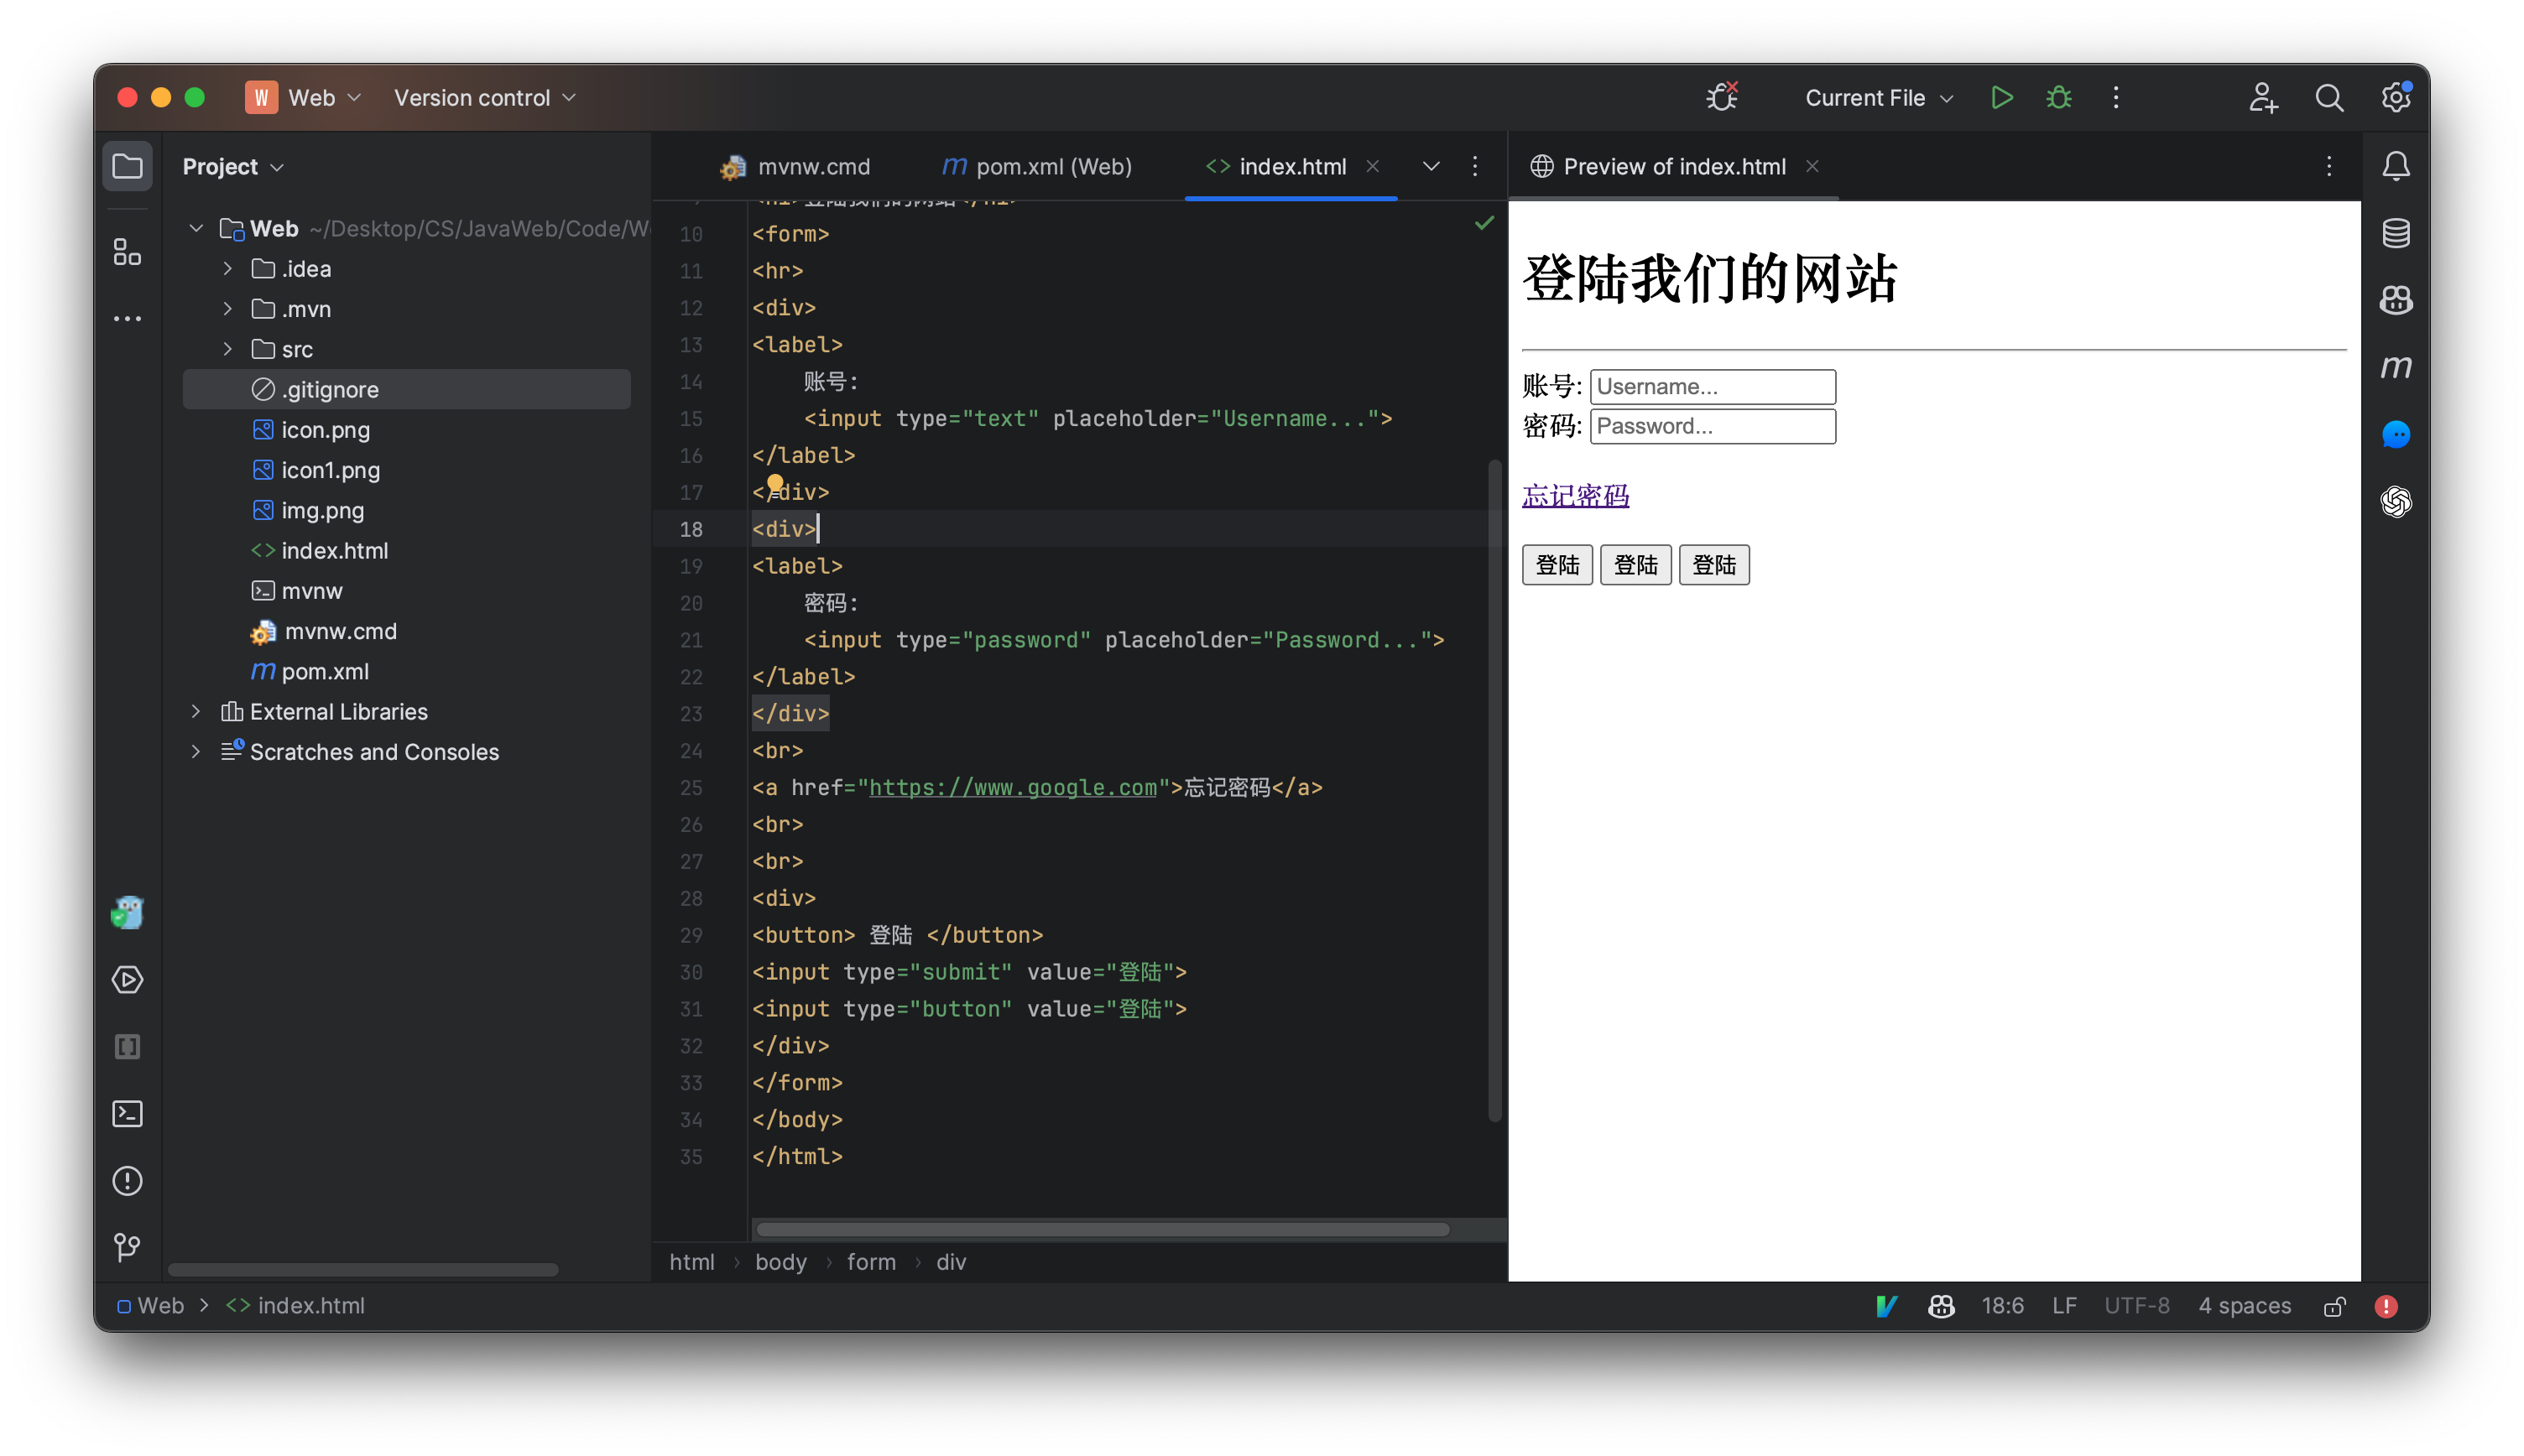Select .gitignore in project tree
Image resolution: width=2524 pixels, height=1456 pixels.
click(x=406, y=389)
